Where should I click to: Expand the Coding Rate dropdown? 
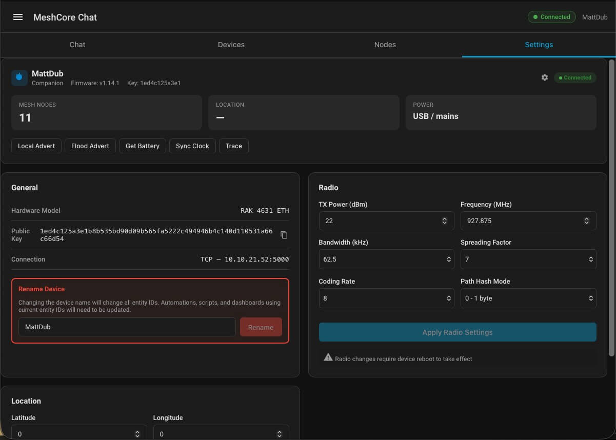click(387, 298)
